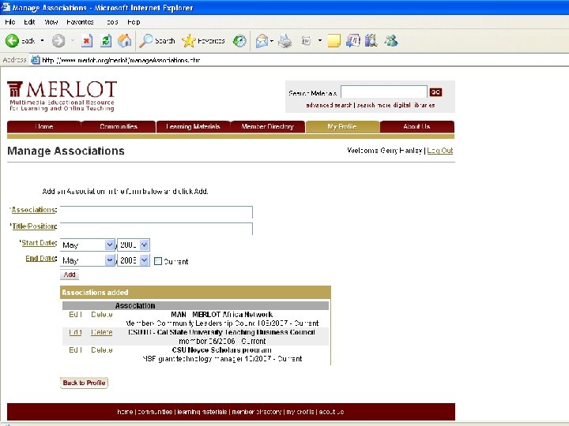Click the browser Back arrow icon
The height and width of the screenshot is (426, 569).
point(12,40)
